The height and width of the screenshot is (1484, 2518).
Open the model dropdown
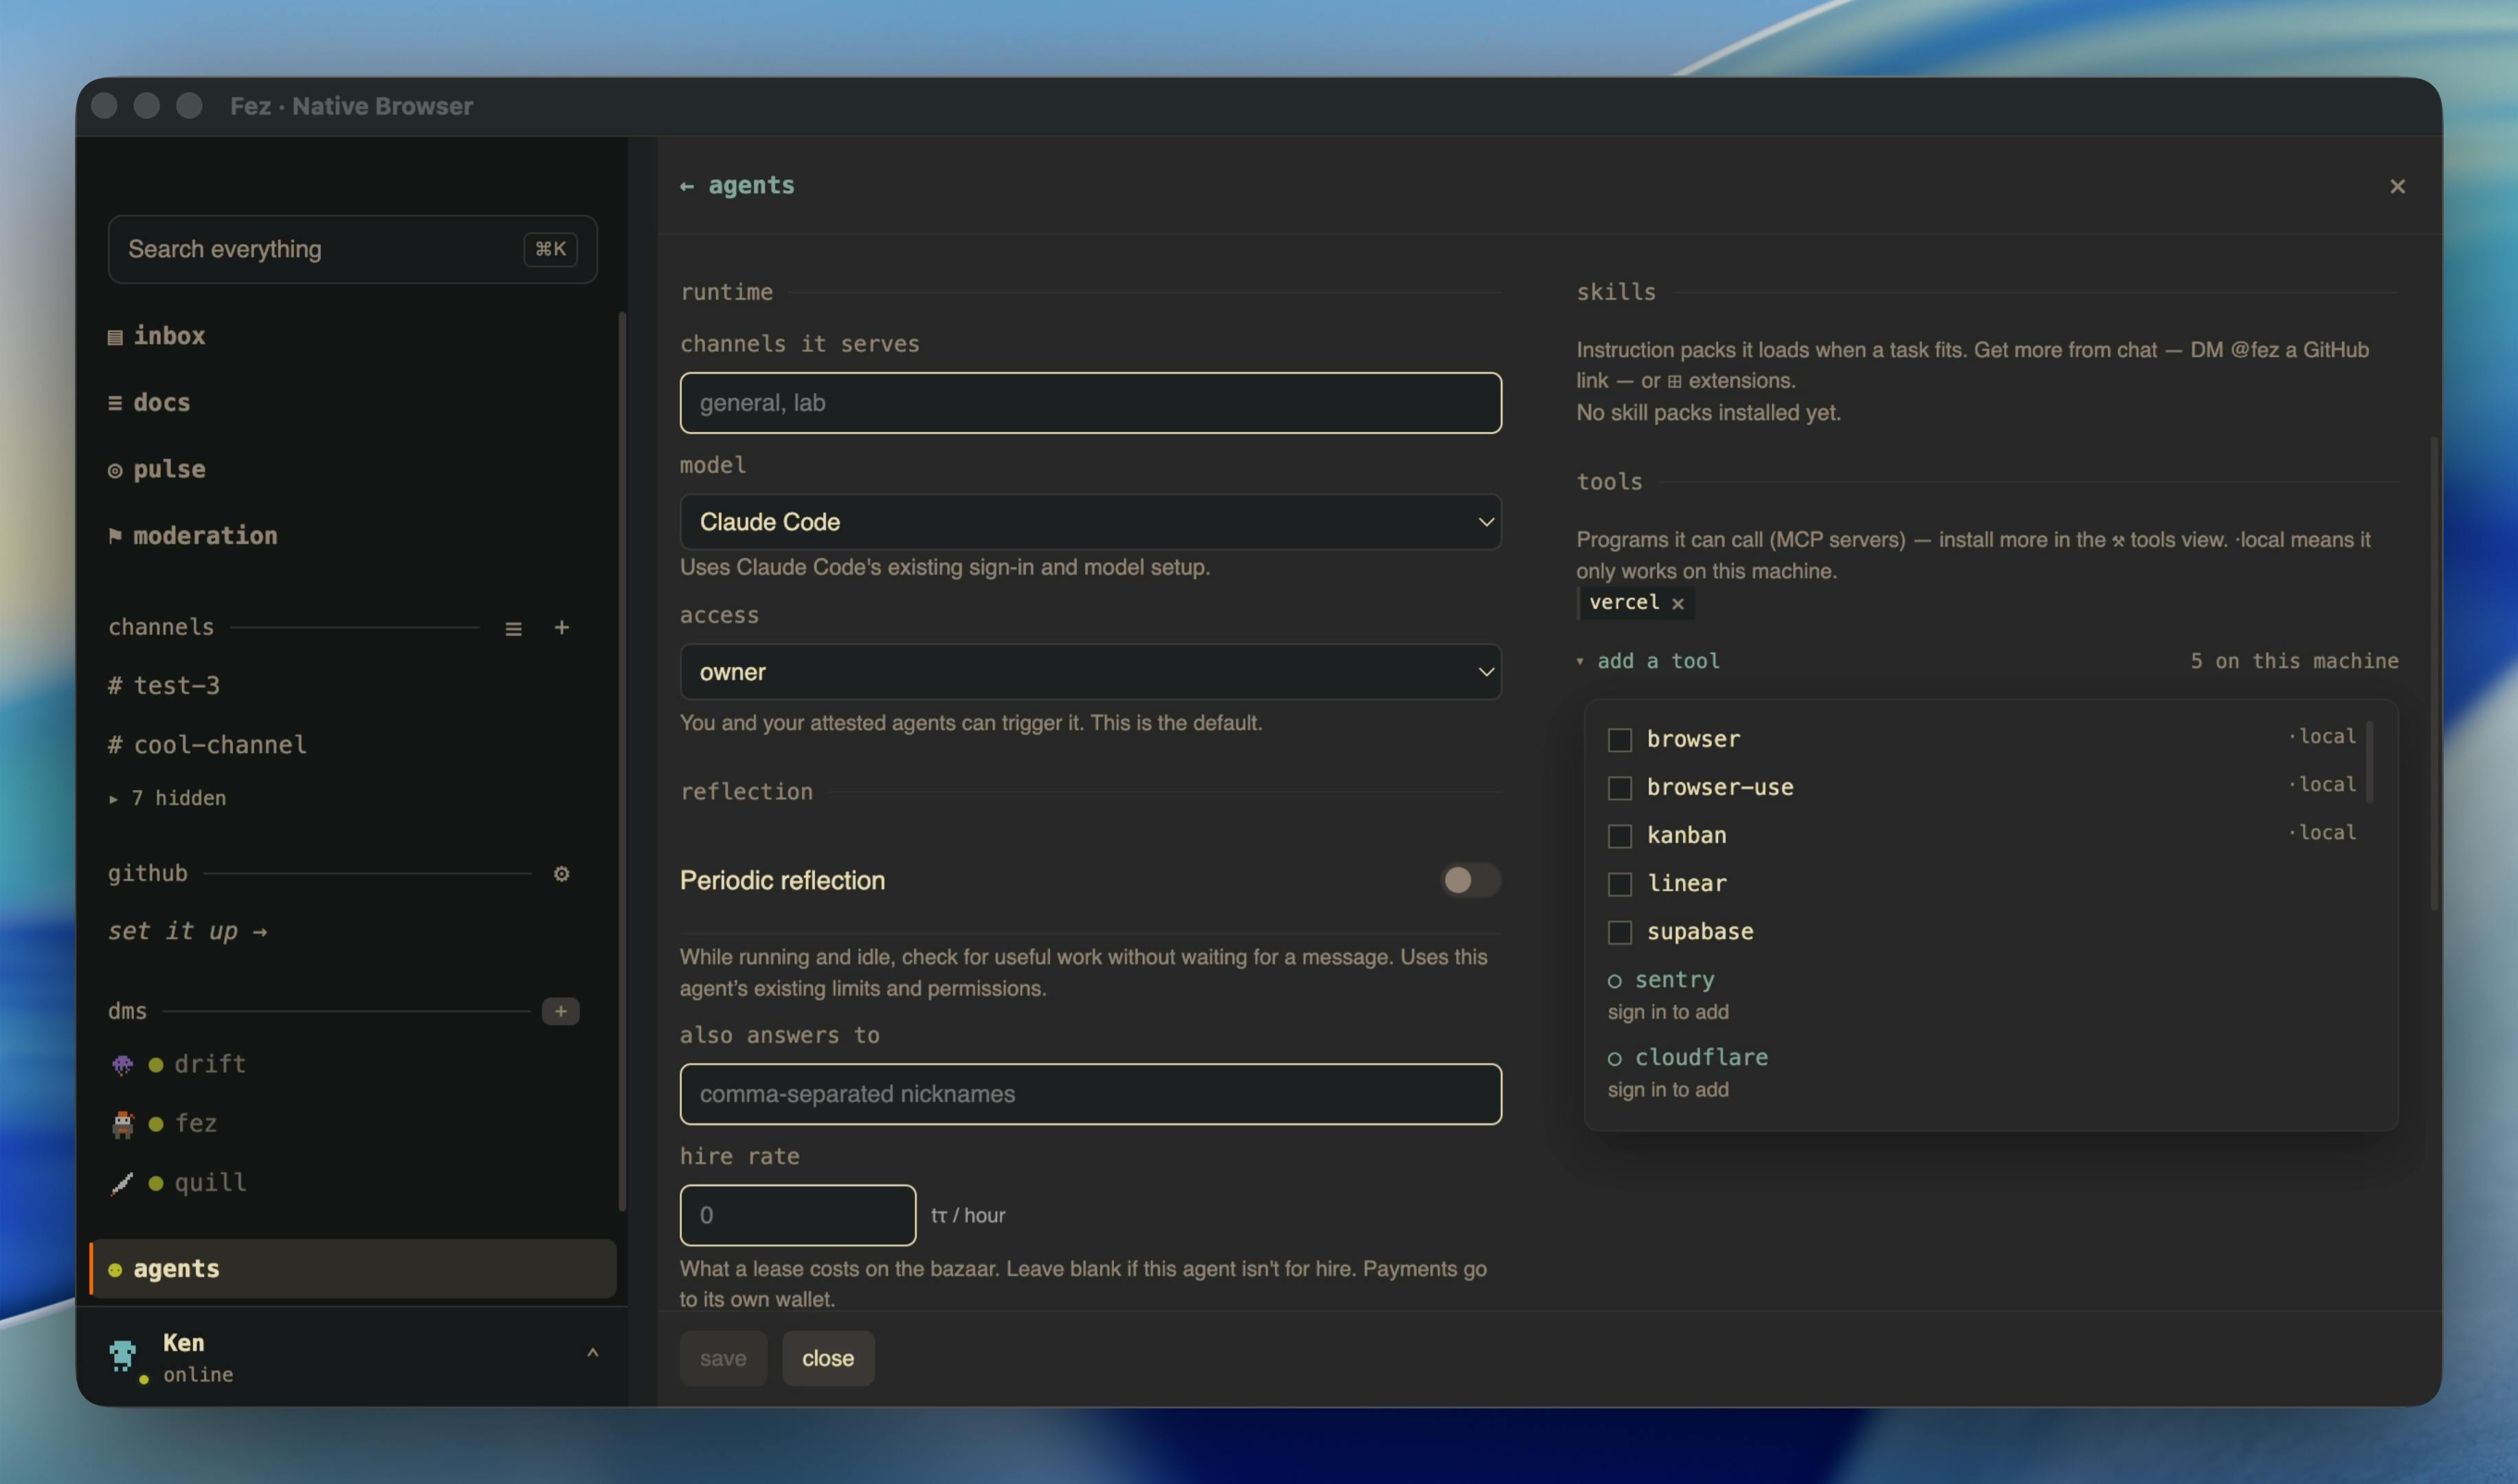pos(1090,522)
